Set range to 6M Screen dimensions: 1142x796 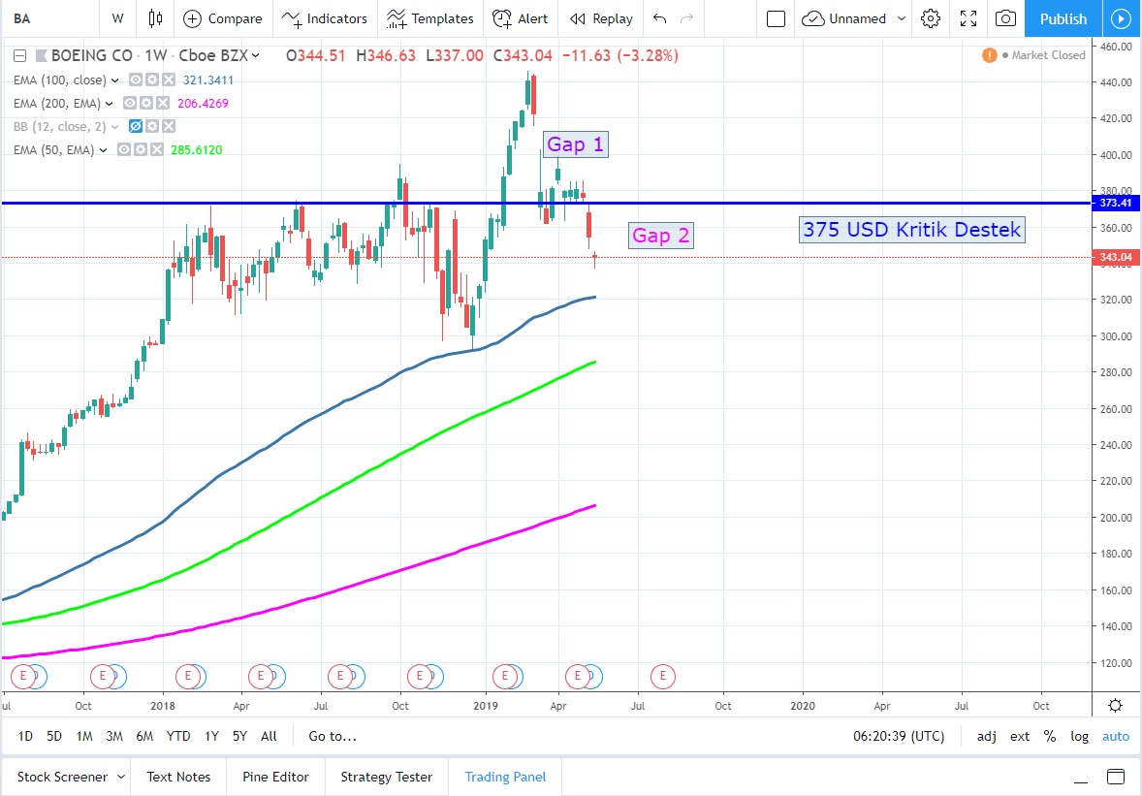(x=144, y=736)
